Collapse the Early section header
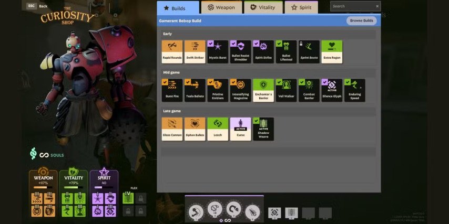This screenshot has height=224, width=449. [268, 34]
